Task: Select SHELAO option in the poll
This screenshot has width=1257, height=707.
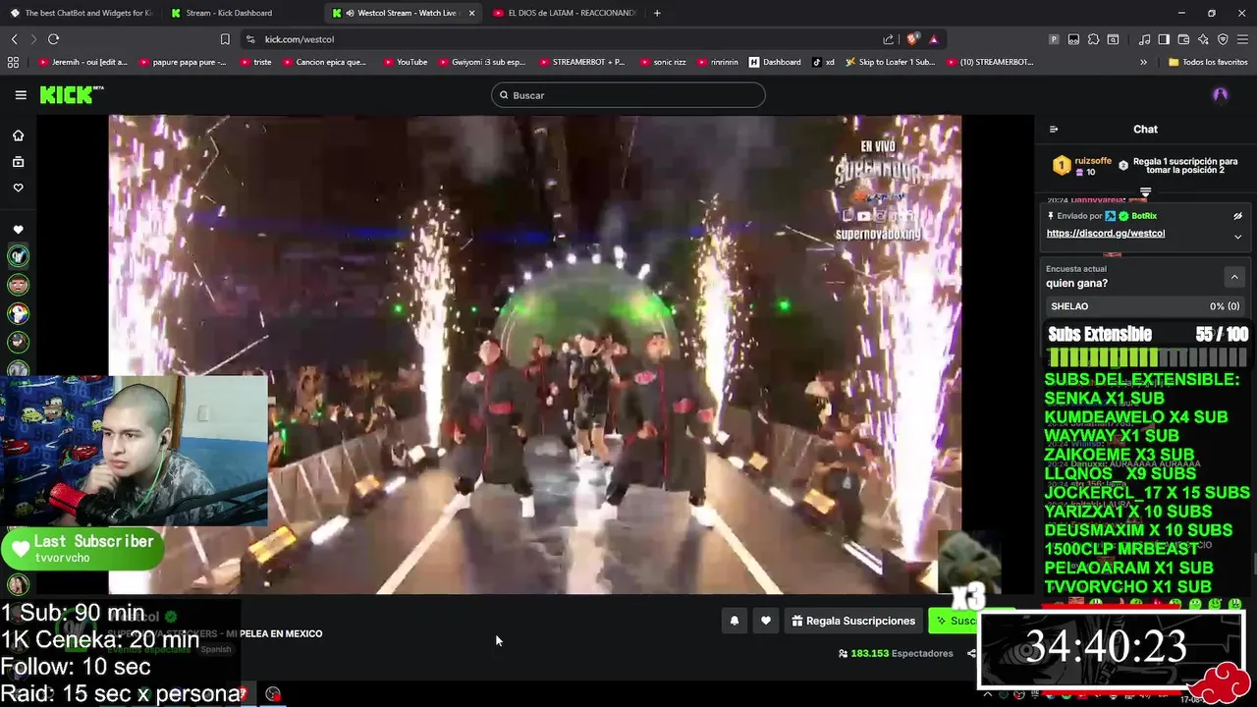Action: 1144,306
